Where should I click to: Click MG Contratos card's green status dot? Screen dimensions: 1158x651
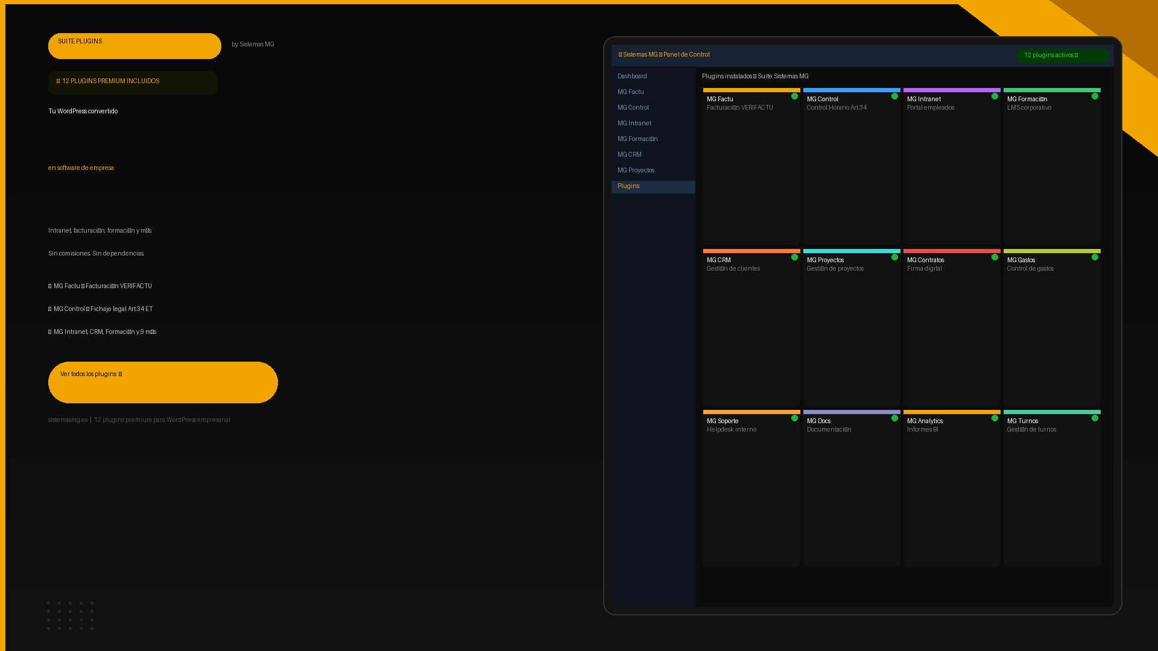point(995,257)
